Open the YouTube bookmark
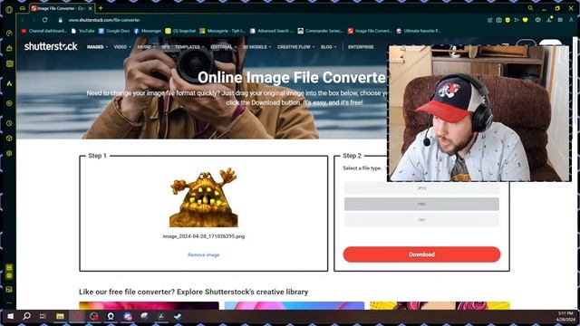The width and height of the screenshot is (580, 326). pos(82,31)
